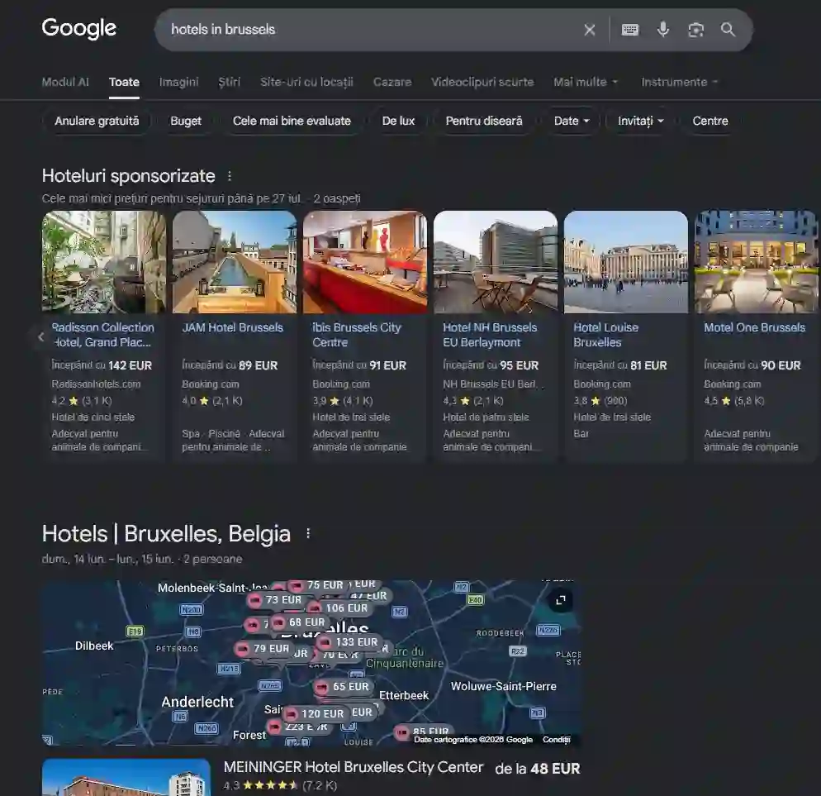Image resolution: width=821 pixels, height=796 pixels.
Task: Open the on-screen keyboard icon
Action: click(630, 30)
